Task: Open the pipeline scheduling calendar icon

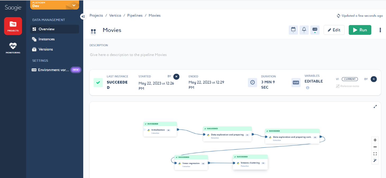Action: pyautogui.click(x=293, y=30)
